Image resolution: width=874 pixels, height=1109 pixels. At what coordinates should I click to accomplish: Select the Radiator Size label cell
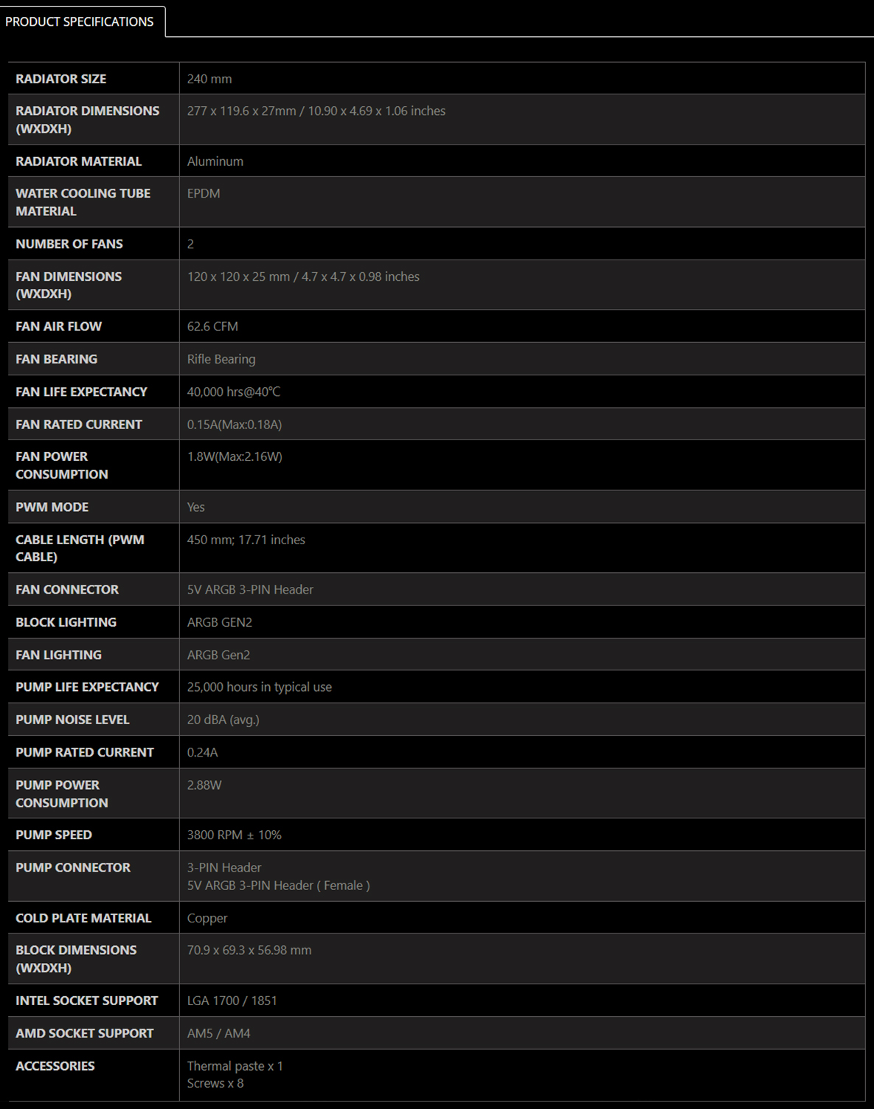point(93,78)
